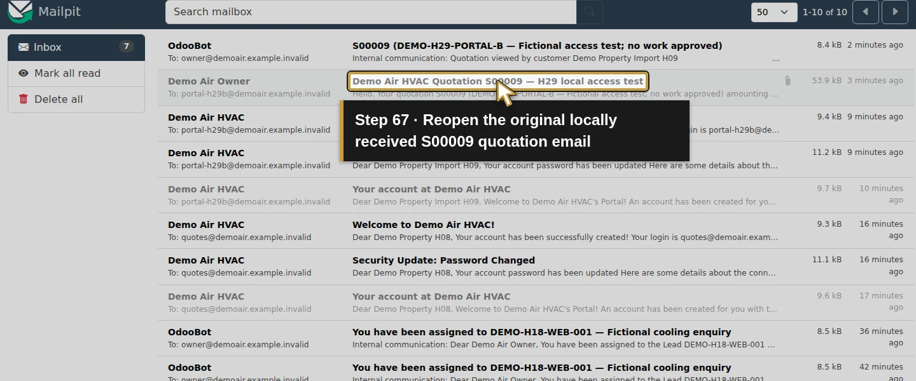Open the unread-count badge showing 7
The height and width of the screenshot is (381, 916).
(x=127, y=46)
